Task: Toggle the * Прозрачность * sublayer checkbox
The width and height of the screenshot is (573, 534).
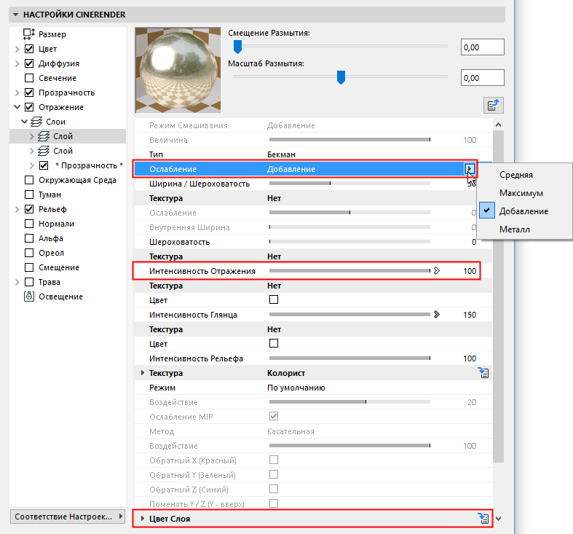Action: click(x=44, y=165)
